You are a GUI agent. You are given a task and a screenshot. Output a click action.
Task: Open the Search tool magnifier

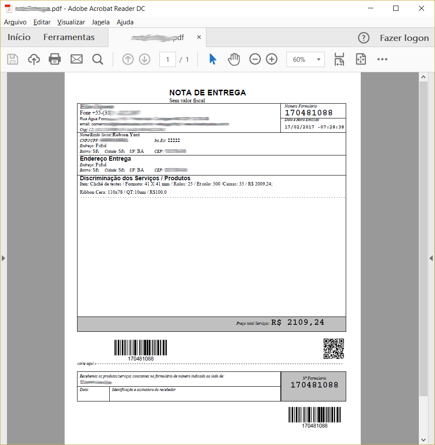(98, 59)
